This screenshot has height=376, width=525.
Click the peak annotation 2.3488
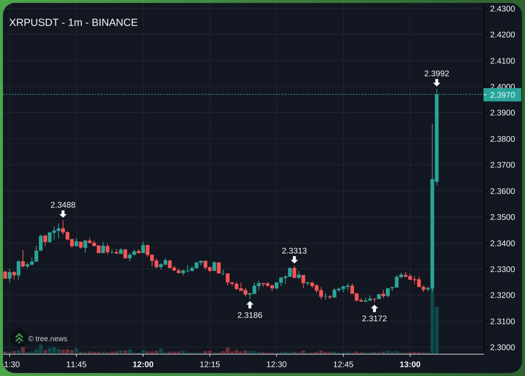(x=63, y=205)
